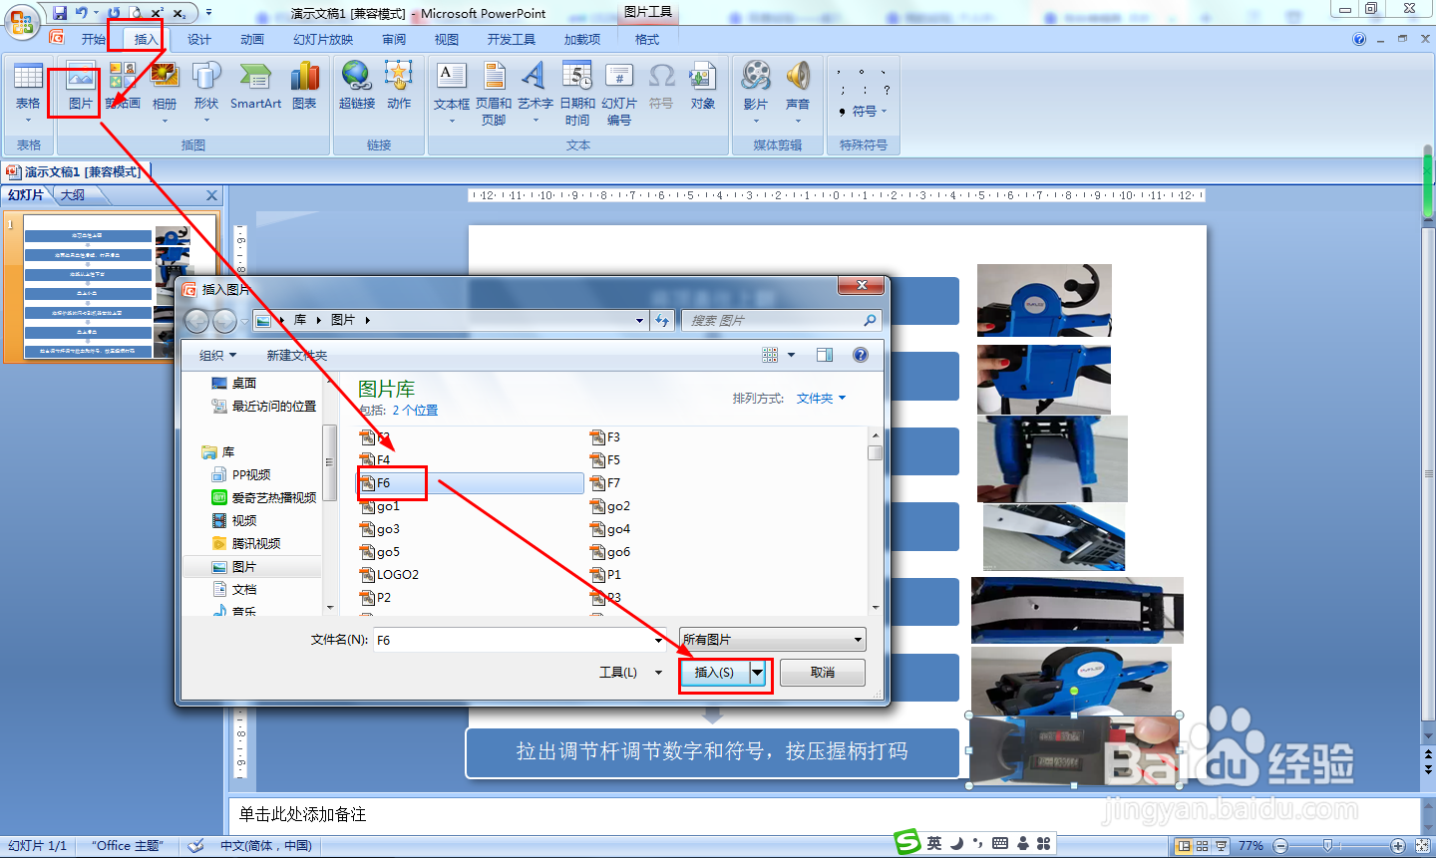Toggle the soft keyboard on Sogou toolbar
This screenshot has width=1436, height=858.
[x=1000, y=842]
